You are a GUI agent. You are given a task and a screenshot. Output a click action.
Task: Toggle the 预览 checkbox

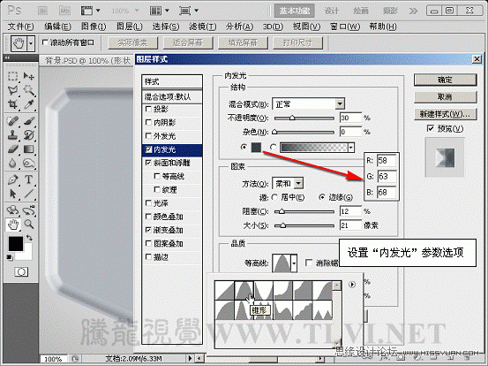tap(431, 128)
